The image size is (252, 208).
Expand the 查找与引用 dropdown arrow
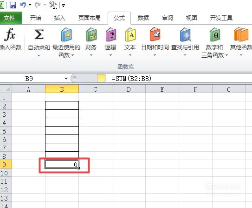(x=185, y=55)
